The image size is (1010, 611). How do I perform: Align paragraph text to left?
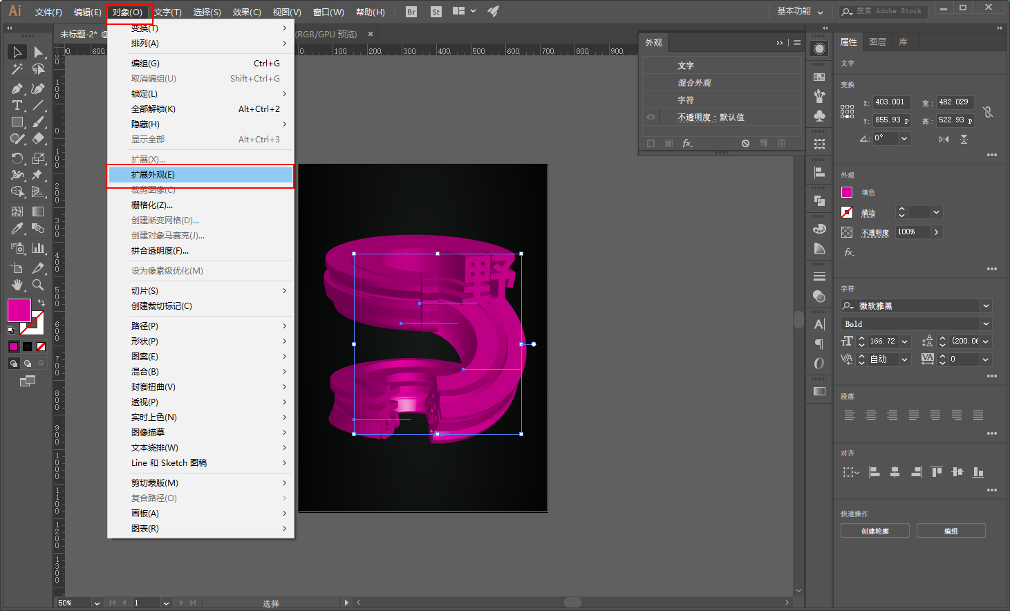coord(850,415)
